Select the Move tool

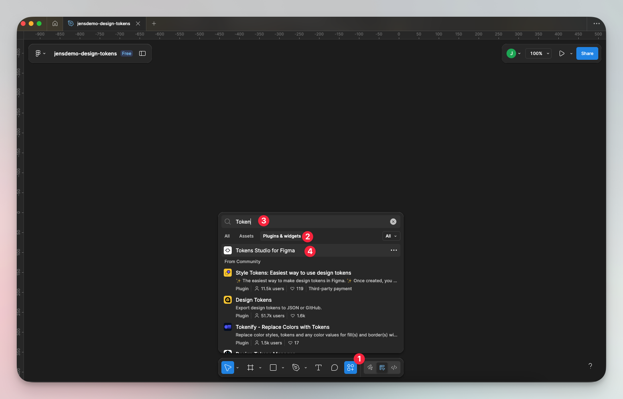[228, 368]
